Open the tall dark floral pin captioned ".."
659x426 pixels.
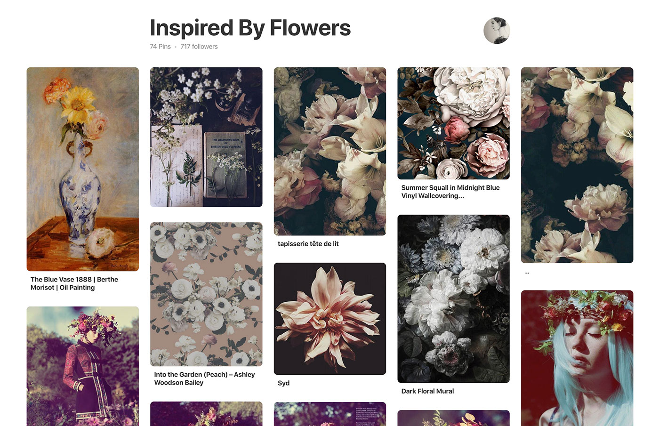[x=577, y=165]
